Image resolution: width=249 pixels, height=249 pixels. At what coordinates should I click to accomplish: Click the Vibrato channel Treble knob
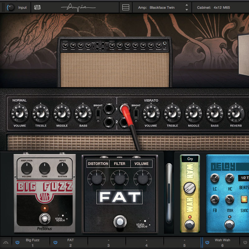coord(172,114)
